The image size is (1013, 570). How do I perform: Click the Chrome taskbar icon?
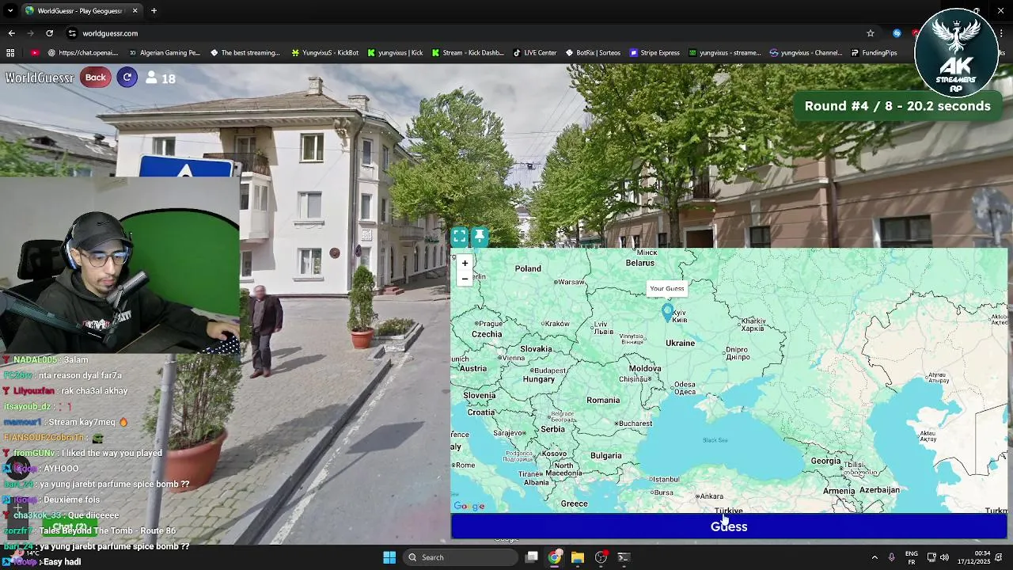pos(555,557)
